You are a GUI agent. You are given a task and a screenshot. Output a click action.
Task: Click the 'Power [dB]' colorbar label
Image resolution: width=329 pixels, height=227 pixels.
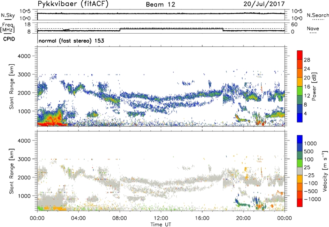point(314,86)
